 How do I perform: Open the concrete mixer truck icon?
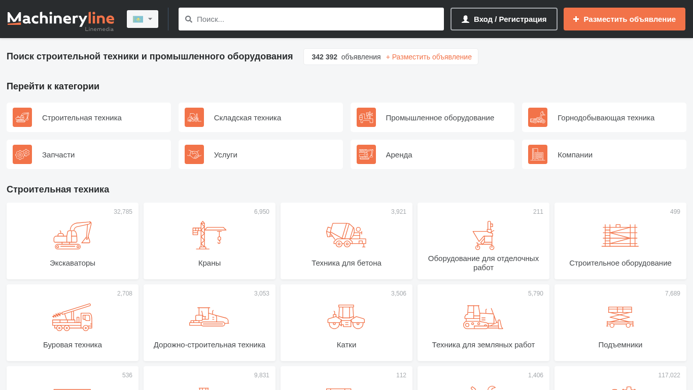[x=346, y=236]
